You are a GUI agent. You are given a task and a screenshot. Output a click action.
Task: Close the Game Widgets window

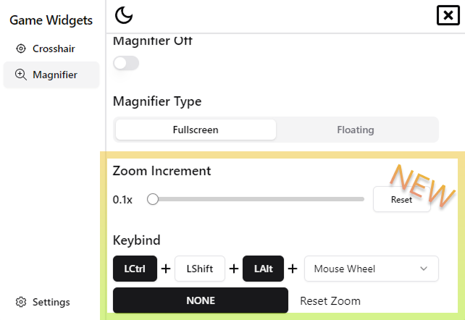(448, 15)
